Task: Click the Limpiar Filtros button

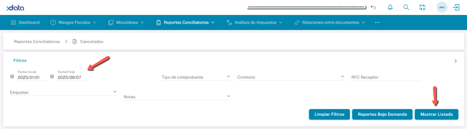Action: [329, 114]
